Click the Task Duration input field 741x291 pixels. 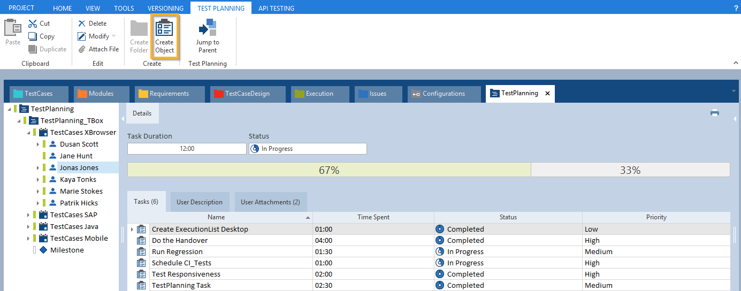click(x=187, y=149)
